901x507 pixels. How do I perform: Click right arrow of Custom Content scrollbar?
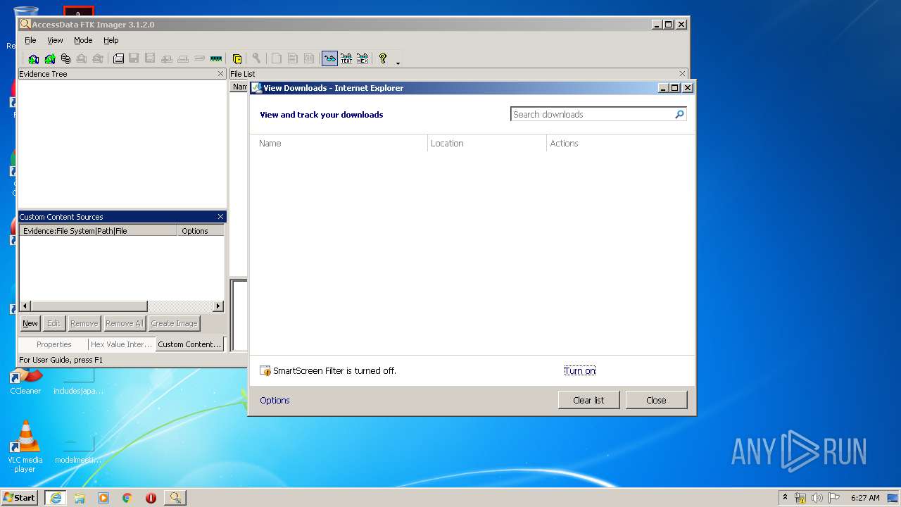[218, 306]
